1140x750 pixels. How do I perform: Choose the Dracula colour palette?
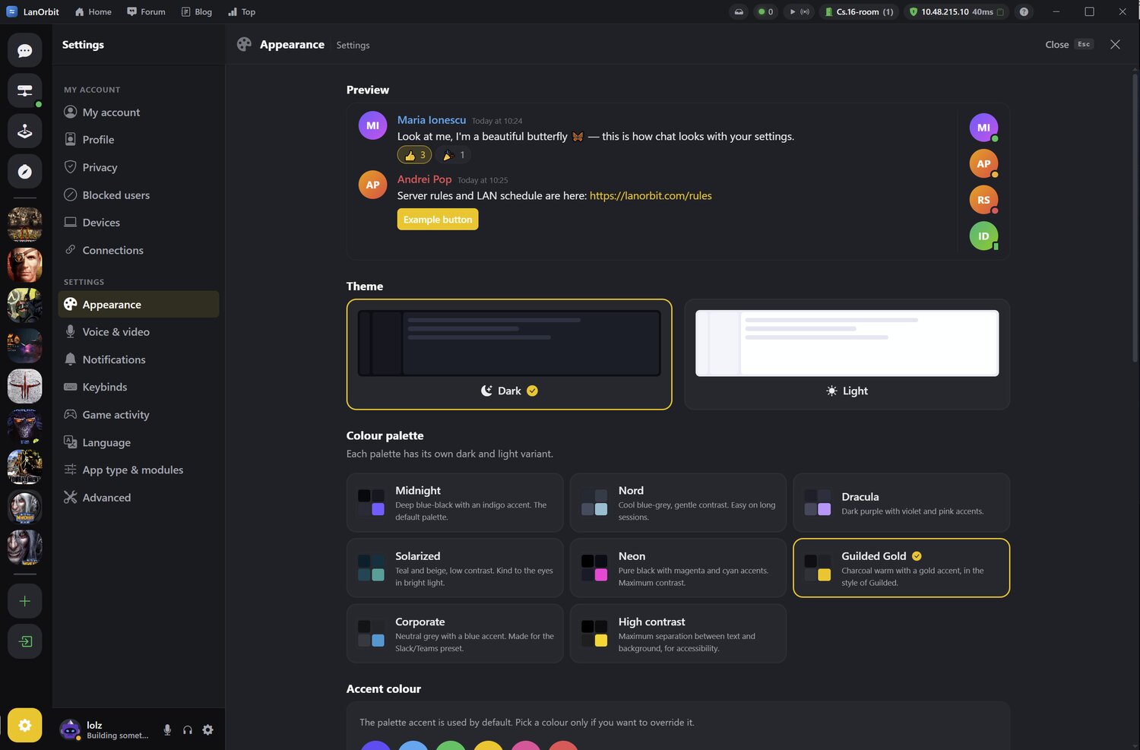[x=901, y=503]
